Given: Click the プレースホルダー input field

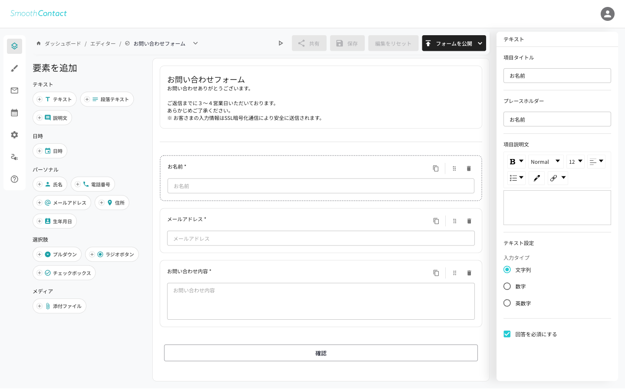Looking at the screenshot, I should coord(557,119).
